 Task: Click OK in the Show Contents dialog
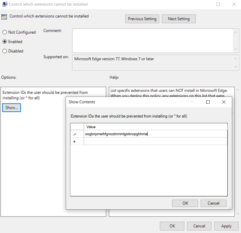185,203
